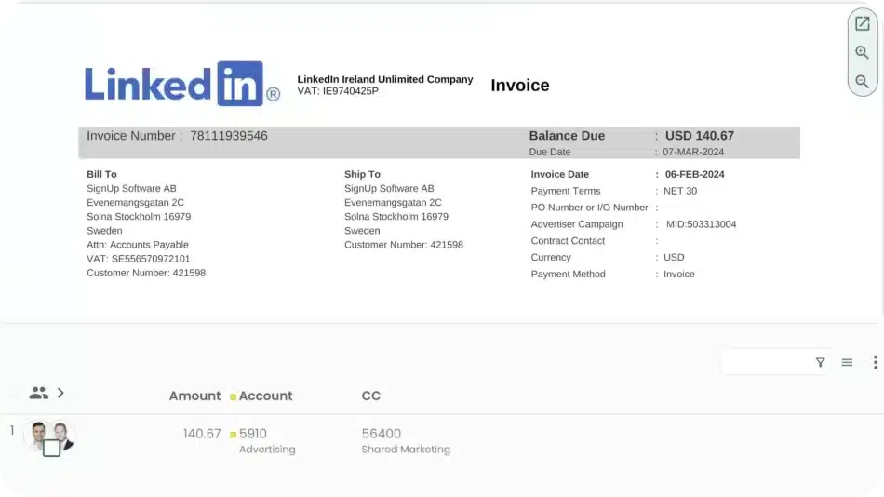Screen dimensions: 884x497
Task: Click the filter funnel icon
Action: click(821, 363)
